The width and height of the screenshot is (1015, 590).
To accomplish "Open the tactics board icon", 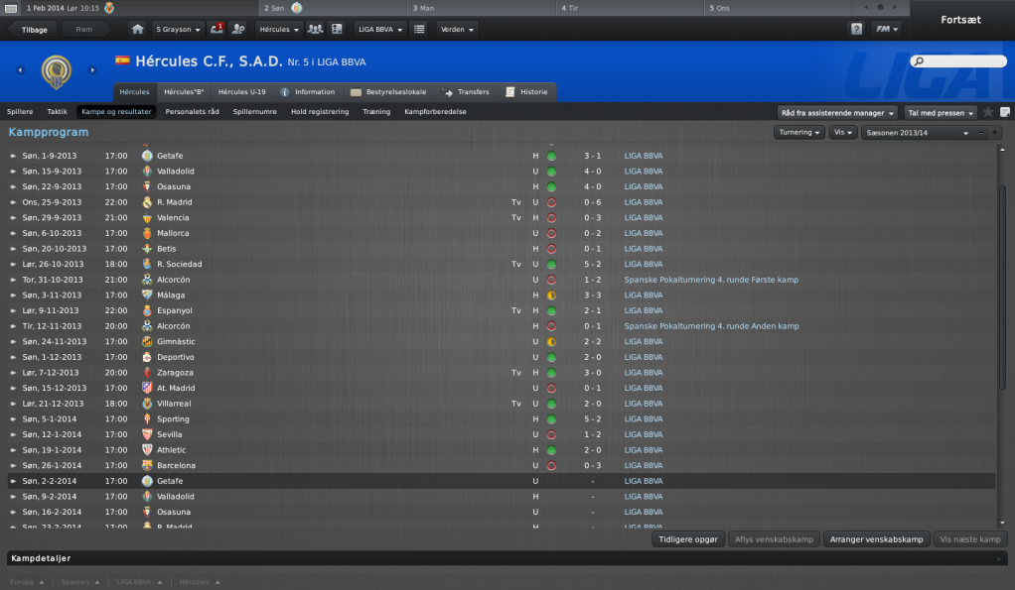I will [x=338, y=29].
